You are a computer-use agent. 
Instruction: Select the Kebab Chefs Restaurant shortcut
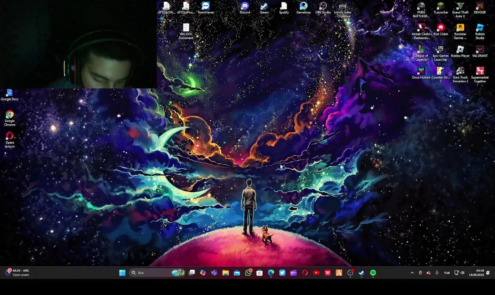pyautogui.click(x=421, y=32)
